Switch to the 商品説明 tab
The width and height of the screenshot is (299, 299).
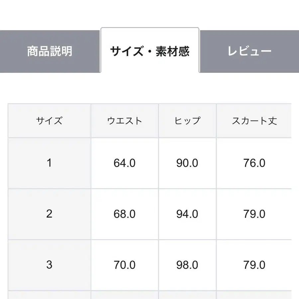50,50
